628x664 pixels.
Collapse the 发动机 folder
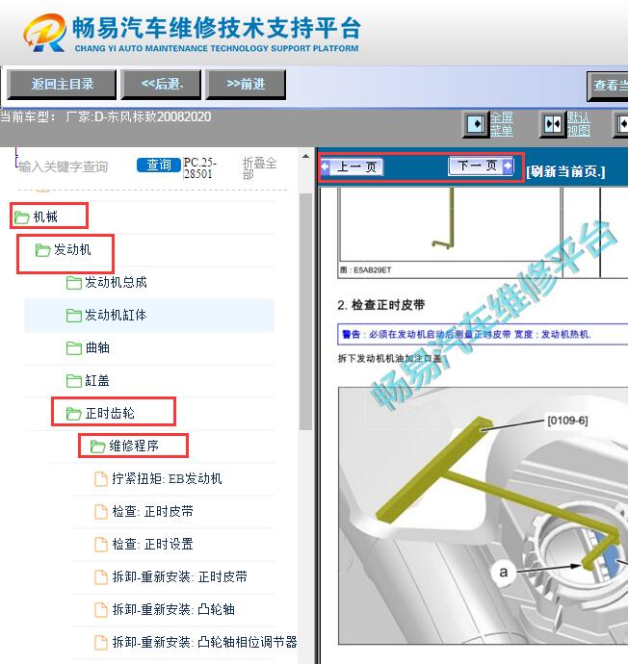click(x=72, y=249)
